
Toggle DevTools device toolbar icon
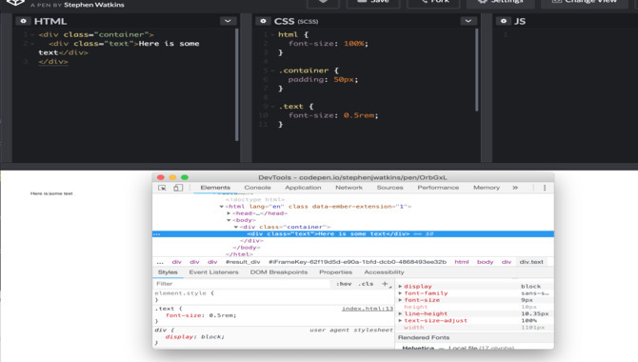[x=178, y=188]
